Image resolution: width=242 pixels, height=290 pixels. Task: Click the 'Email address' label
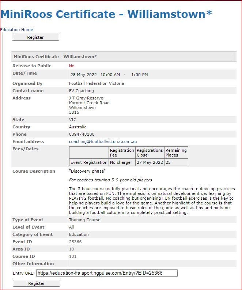pos(28,142)
